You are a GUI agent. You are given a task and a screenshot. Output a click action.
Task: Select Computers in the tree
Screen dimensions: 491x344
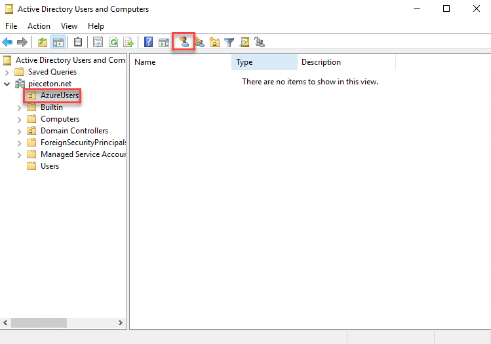pos(60,119)
